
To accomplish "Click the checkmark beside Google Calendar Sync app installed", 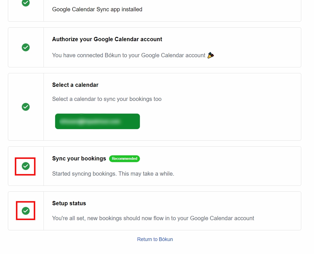I will [x=26, y=3].
